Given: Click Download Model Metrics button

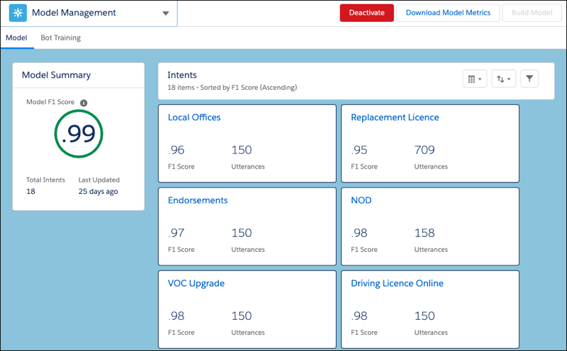Looking at the screenshot, I should pos(448,13).
